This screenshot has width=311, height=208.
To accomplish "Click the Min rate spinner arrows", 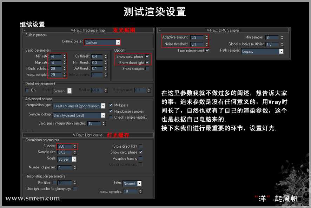I will point(65,56).
